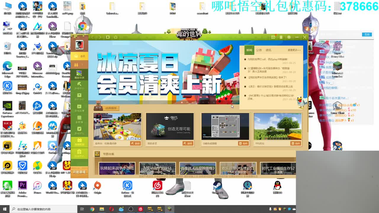Open Chrome from the taskbar
The height and width of the screenshot is (213, 379).
(92, 209)
